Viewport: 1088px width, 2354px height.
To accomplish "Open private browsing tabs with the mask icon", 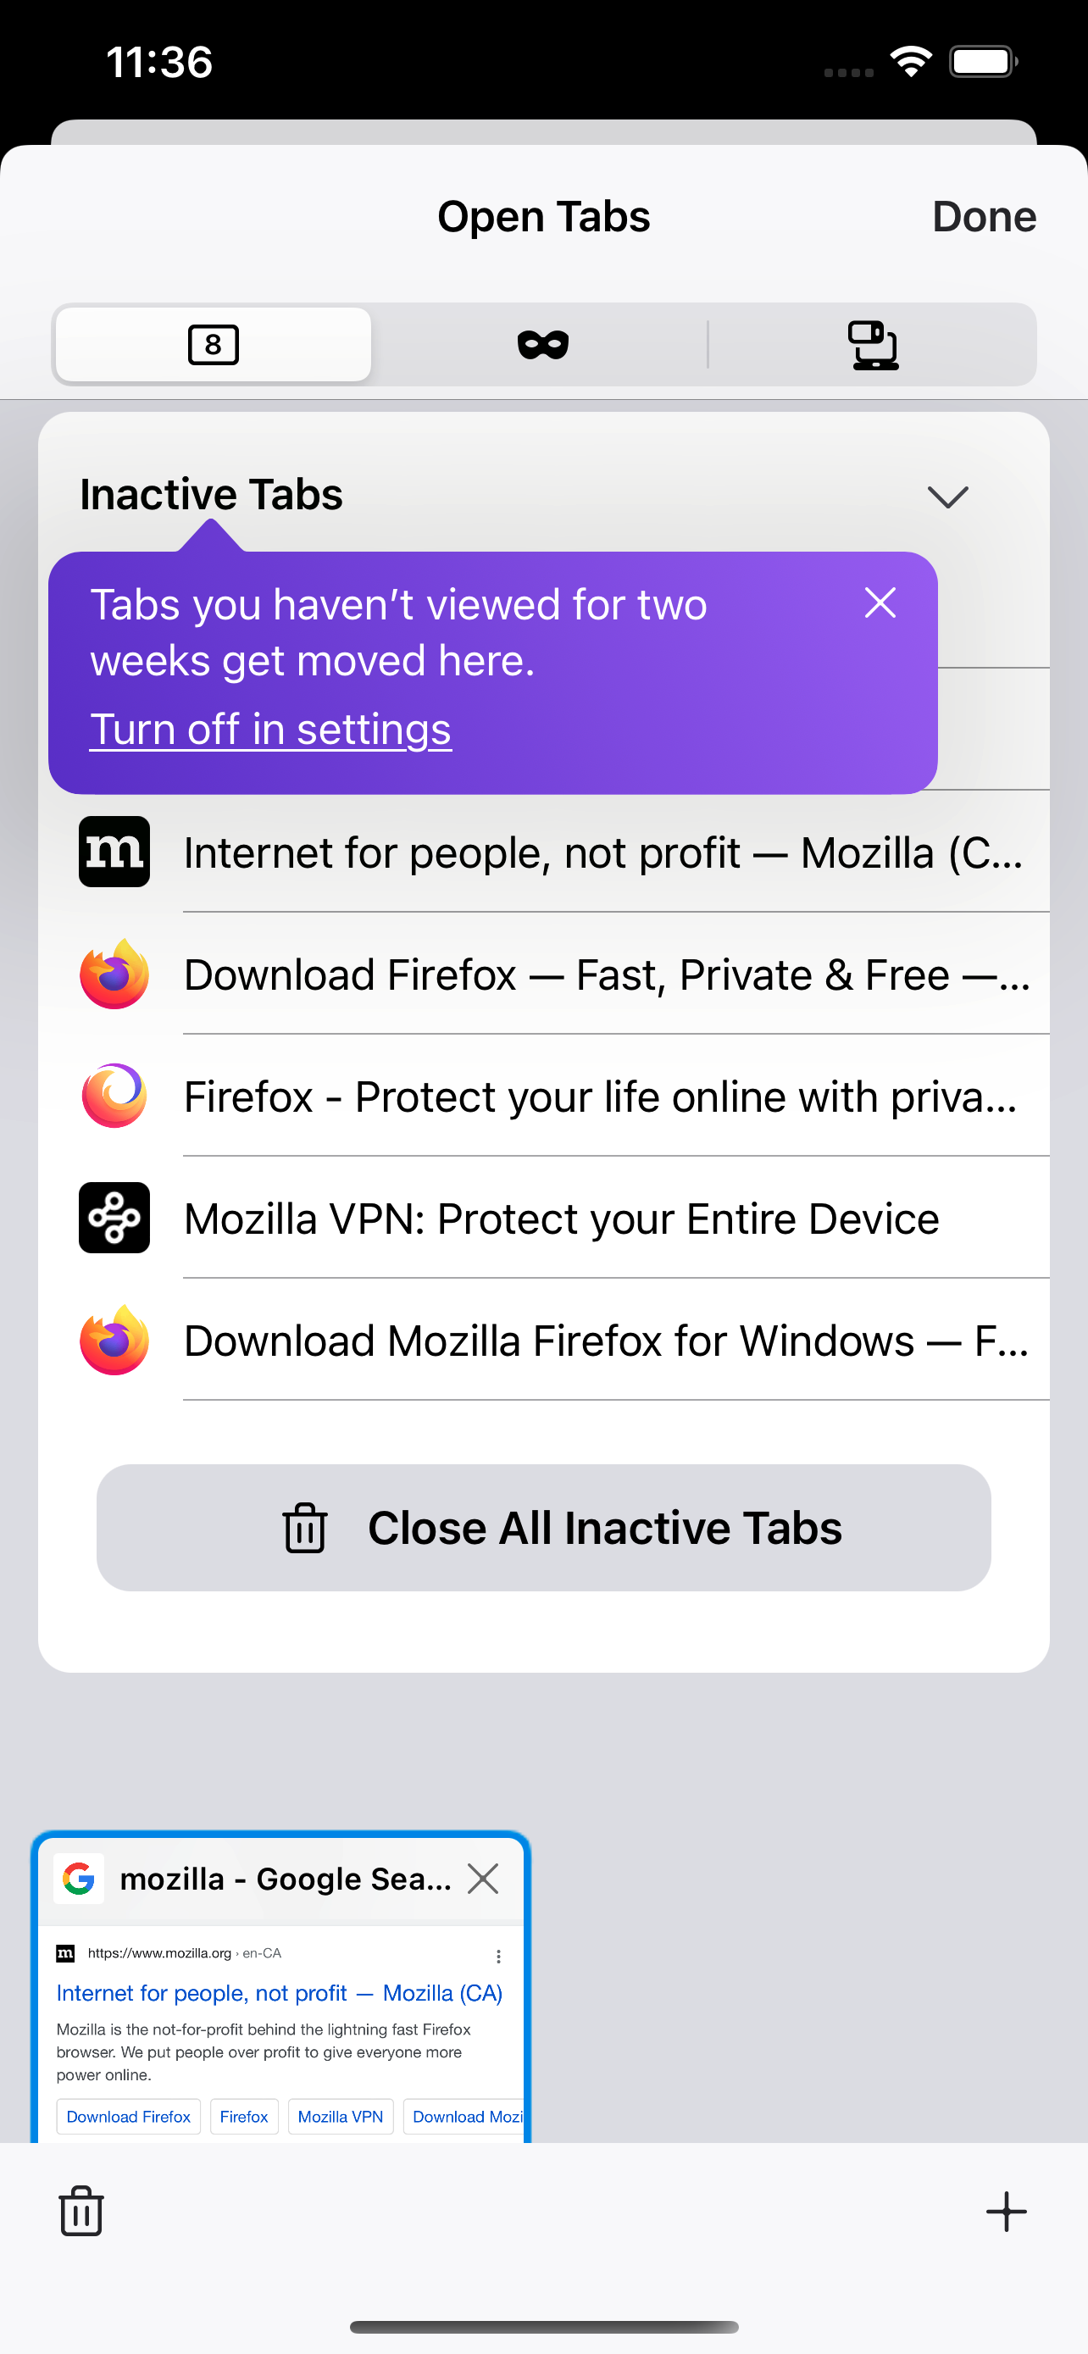I will [543, 345].
